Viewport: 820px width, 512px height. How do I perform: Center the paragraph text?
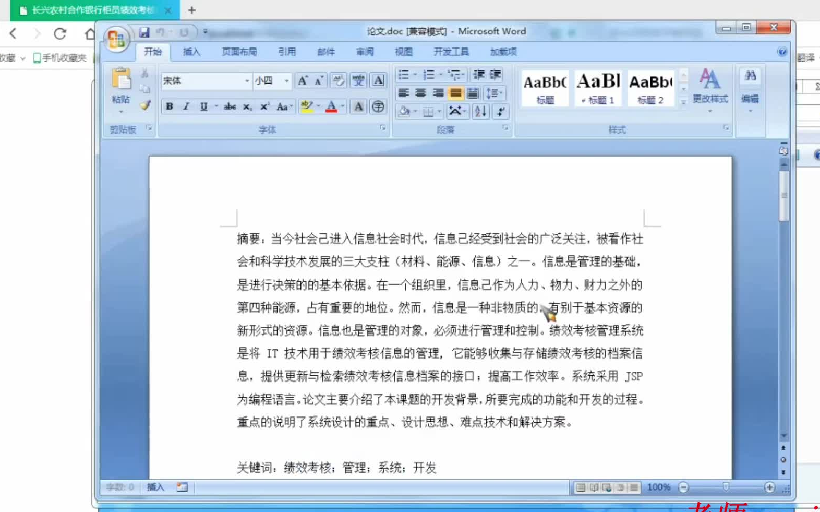(x=421, y=93)
